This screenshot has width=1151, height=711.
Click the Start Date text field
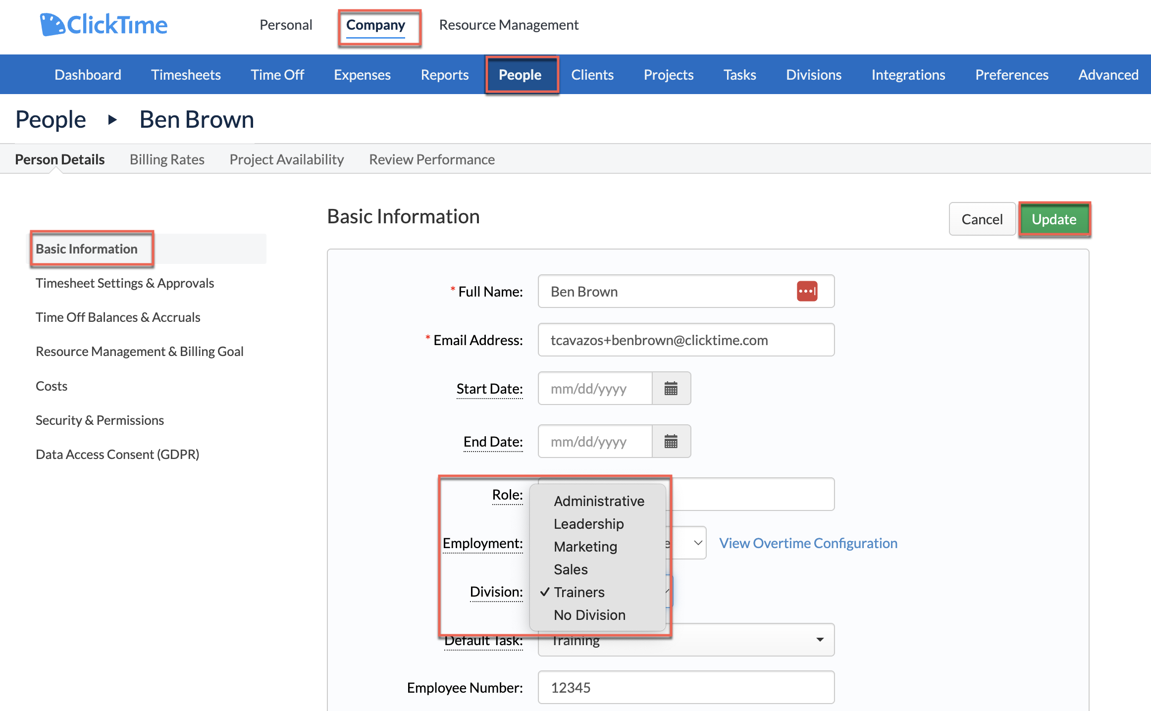click(595, 389)
